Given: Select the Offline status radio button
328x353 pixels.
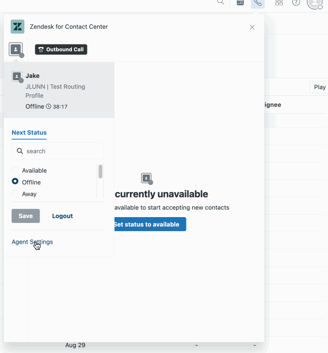Looking at the screenshot, I should (x=15, y=181).
